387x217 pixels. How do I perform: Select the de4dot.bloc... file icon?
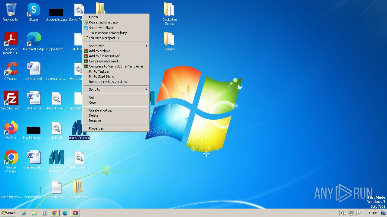[x=56, y=100]
